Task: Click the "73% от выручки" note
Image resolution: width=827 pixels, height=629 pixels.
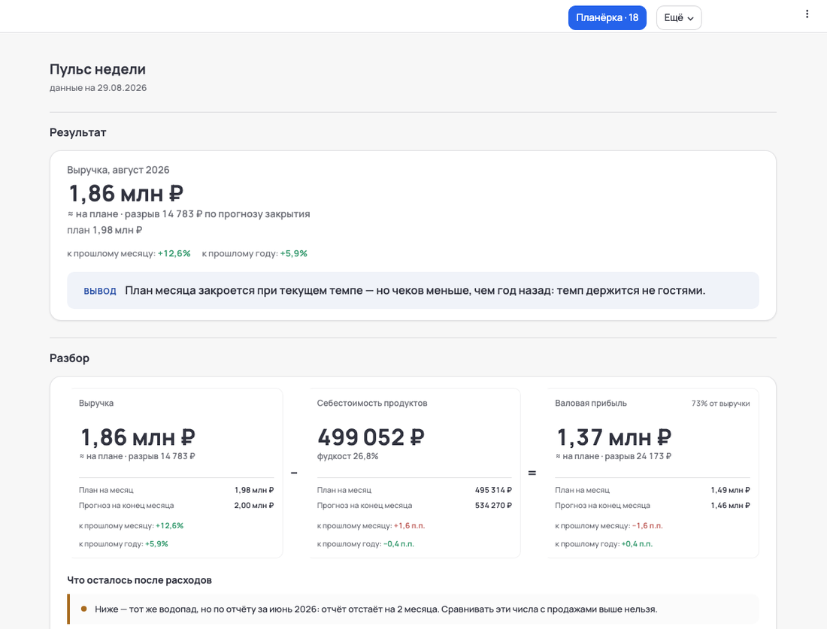Action: (720, 404)
